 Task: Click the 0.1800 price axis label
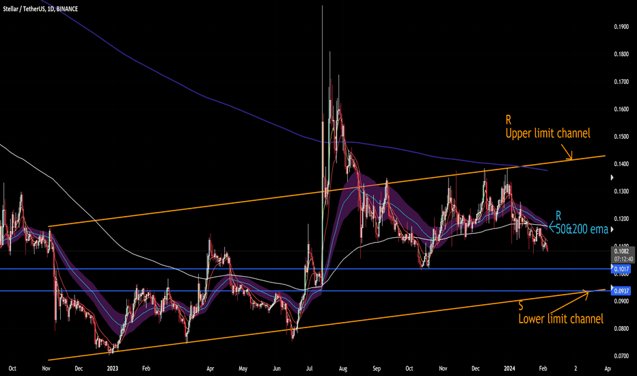[621, 55]
